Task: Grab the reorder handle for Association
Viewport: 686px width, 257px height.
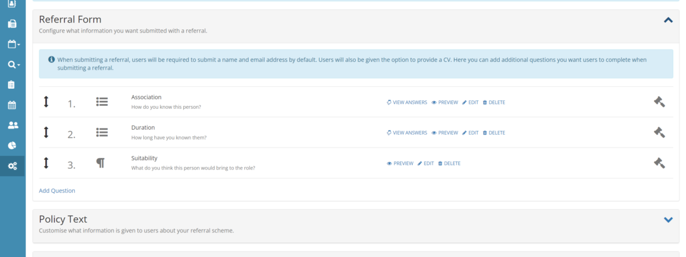Action: click(46, 102)
